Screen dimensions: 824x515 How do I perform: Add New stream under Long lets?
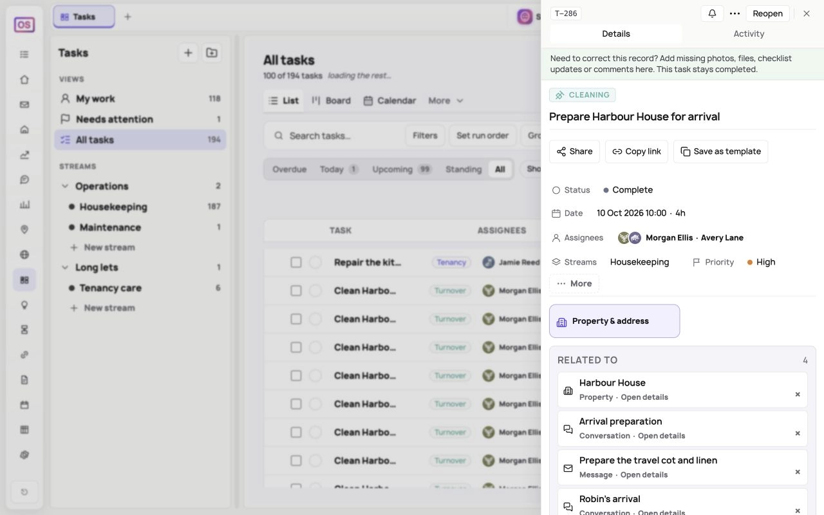103,308
